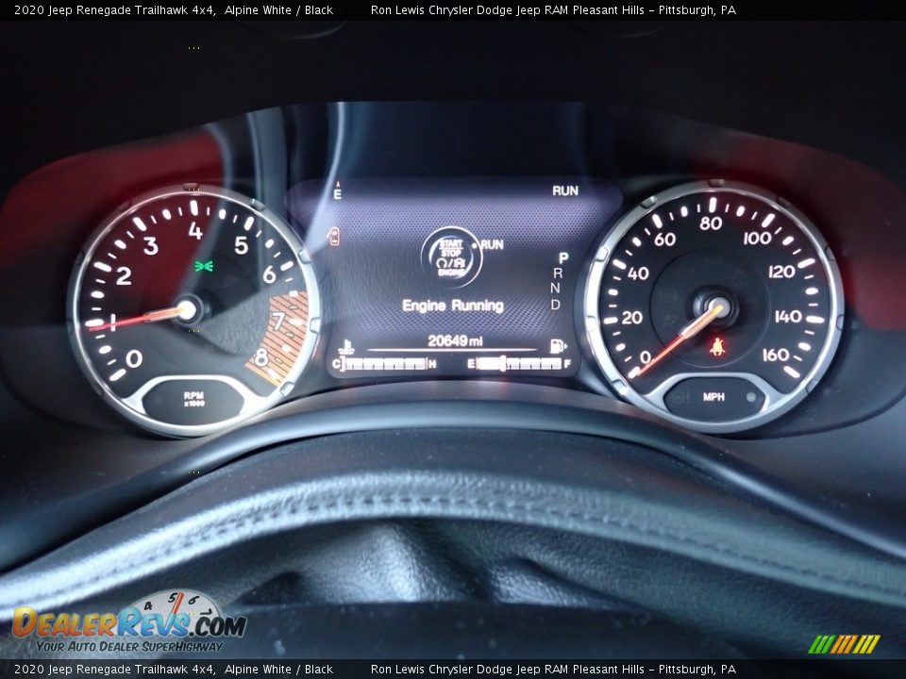Click the green headlight indicator in the tachometer
The image size is (906, 679).
204,266
